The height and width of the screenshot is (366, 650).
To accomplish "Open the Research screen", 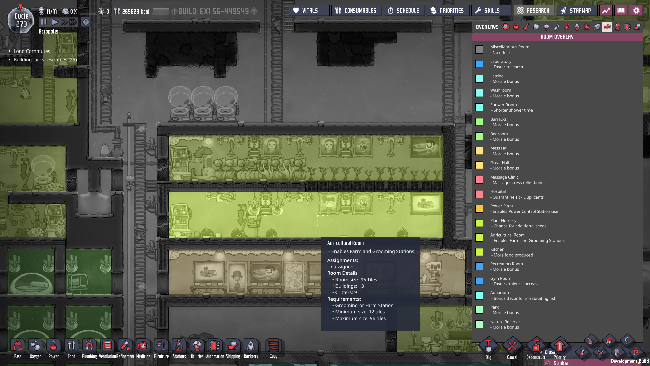I will coord(534,11).
